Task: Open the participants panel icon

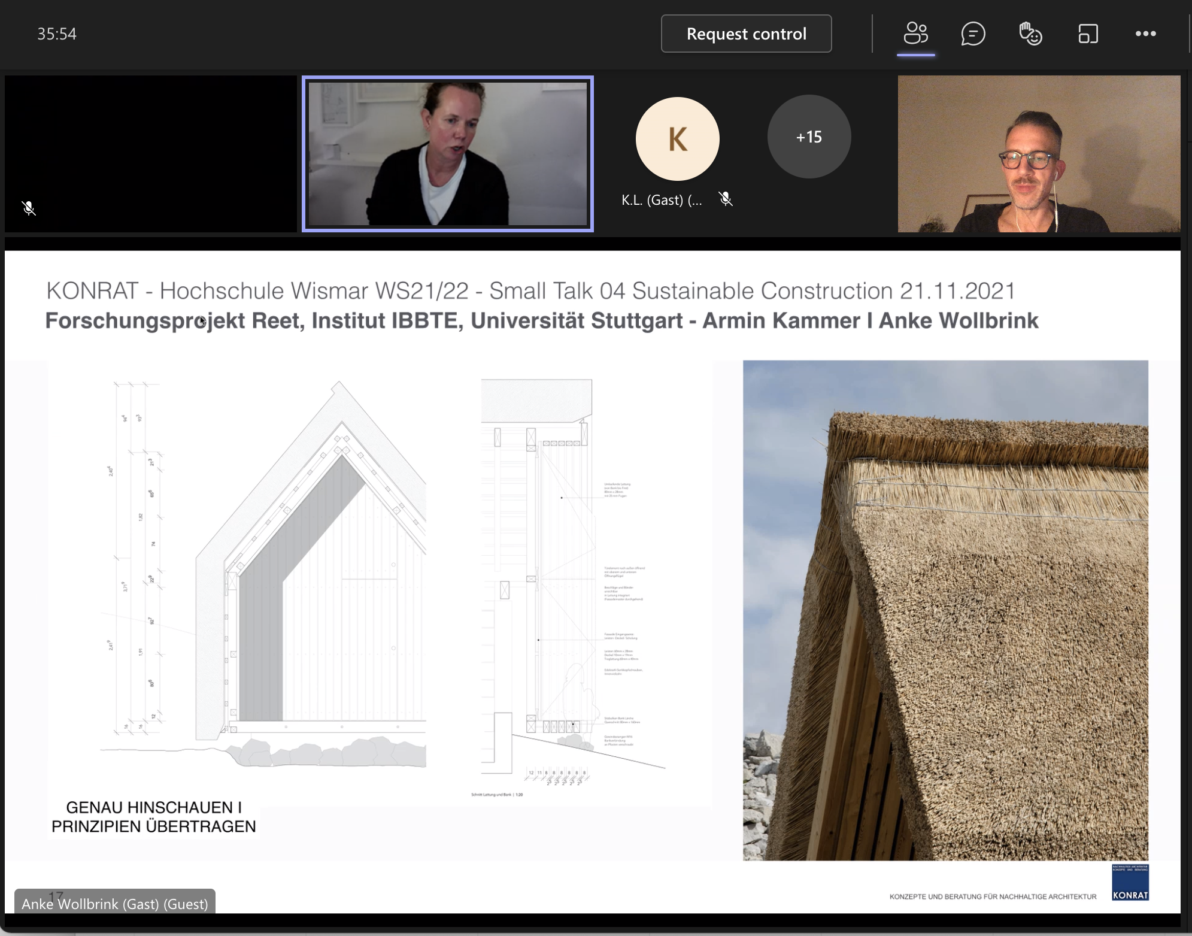Action: point(915,34)
